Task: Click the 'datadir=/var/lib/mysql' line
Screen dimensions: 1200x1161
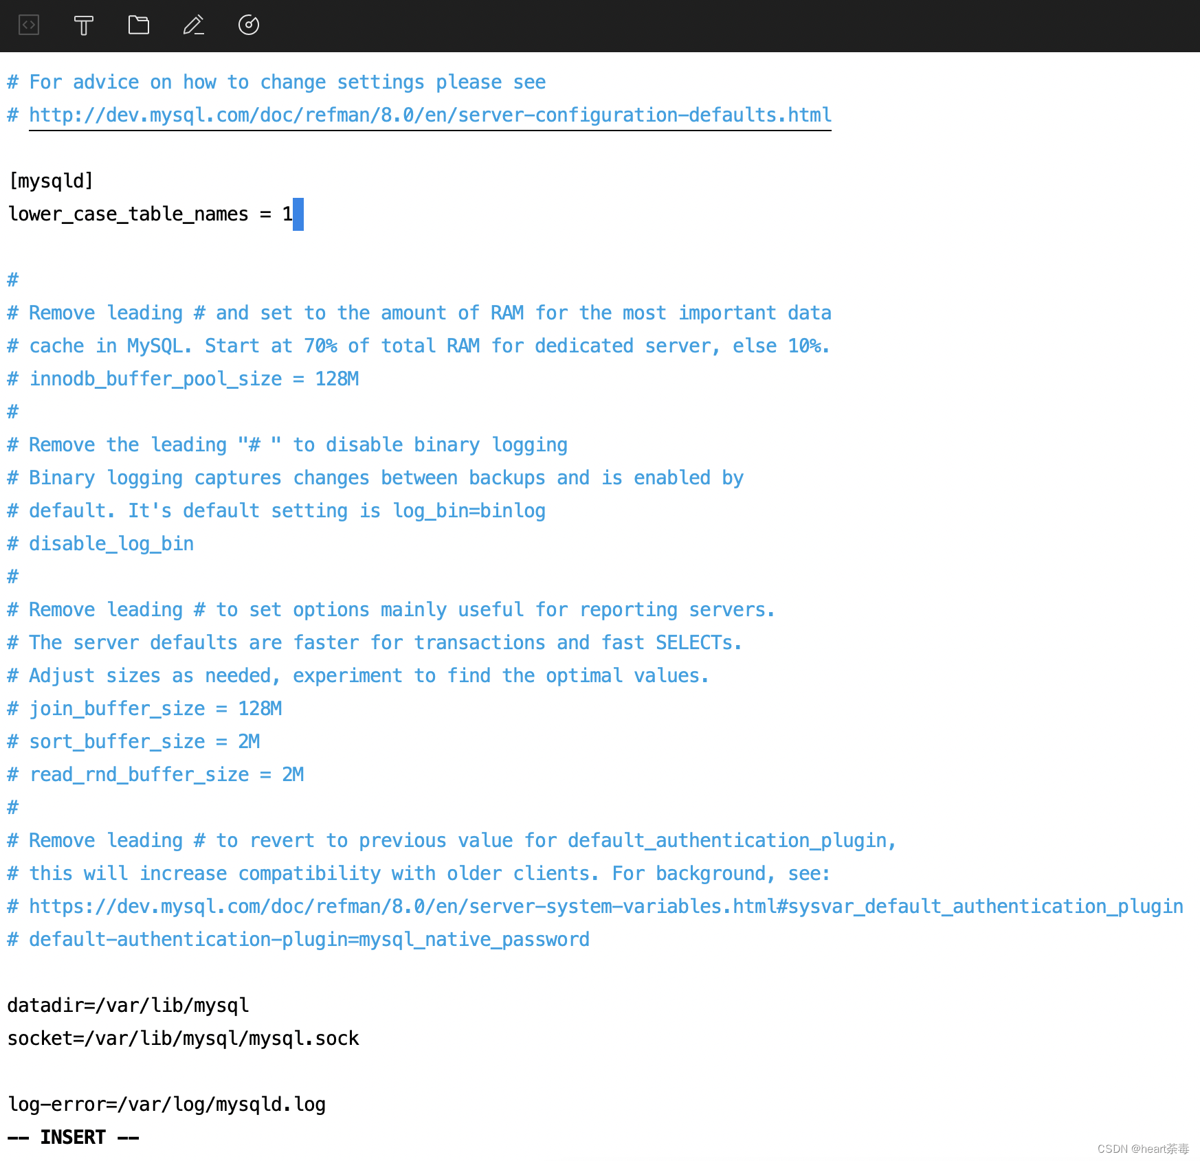Action: click(128, 1005)
